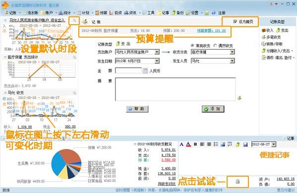This screenshot has height=193, width=297.
Task: Click the 预算 3,580.00 link
Action: tap(169, 160)
